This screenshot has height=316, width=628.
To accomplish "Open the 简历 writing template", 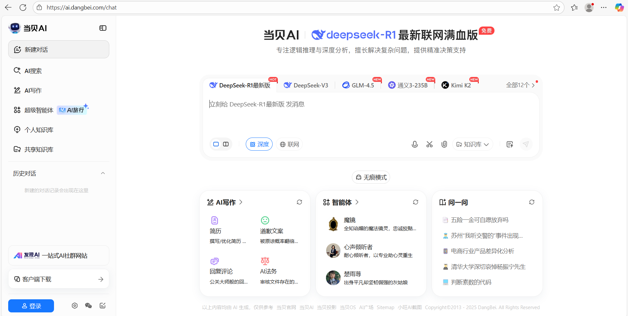I will [228, 231].
